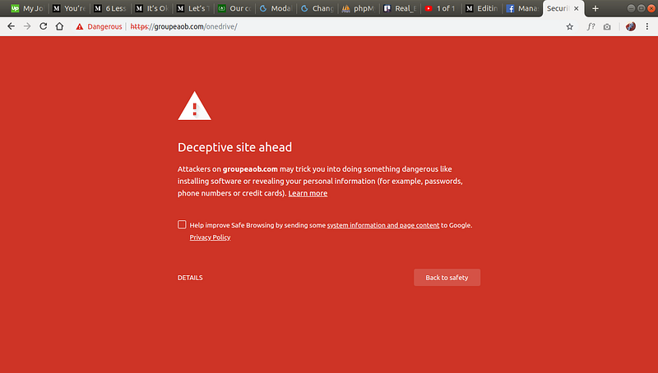
Task: Open the Privacy Policy link
Action: (210, 237)
